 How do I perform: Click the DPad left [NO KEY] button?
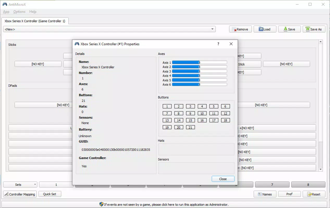(x=43, y=105)
